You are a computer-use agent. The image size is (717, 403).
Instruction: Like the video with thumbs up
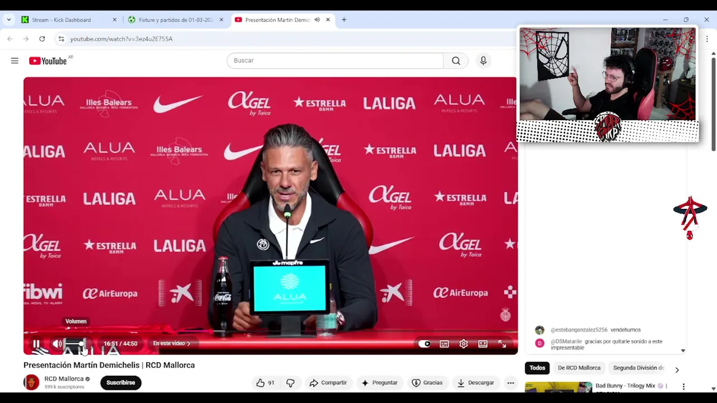265,383
